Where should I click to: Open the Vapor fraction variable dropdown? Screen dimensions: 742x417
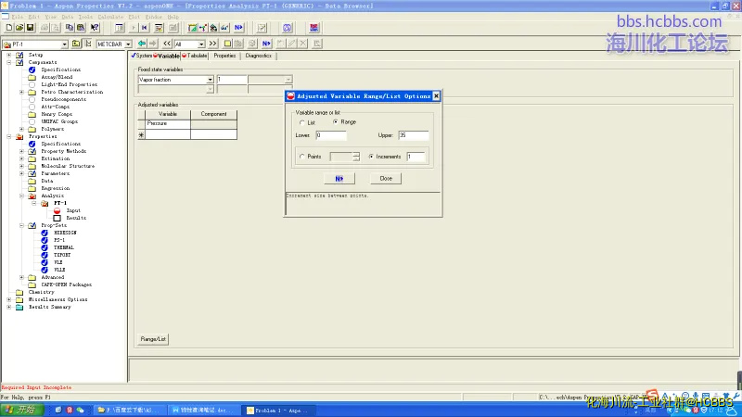click(210, 80)
